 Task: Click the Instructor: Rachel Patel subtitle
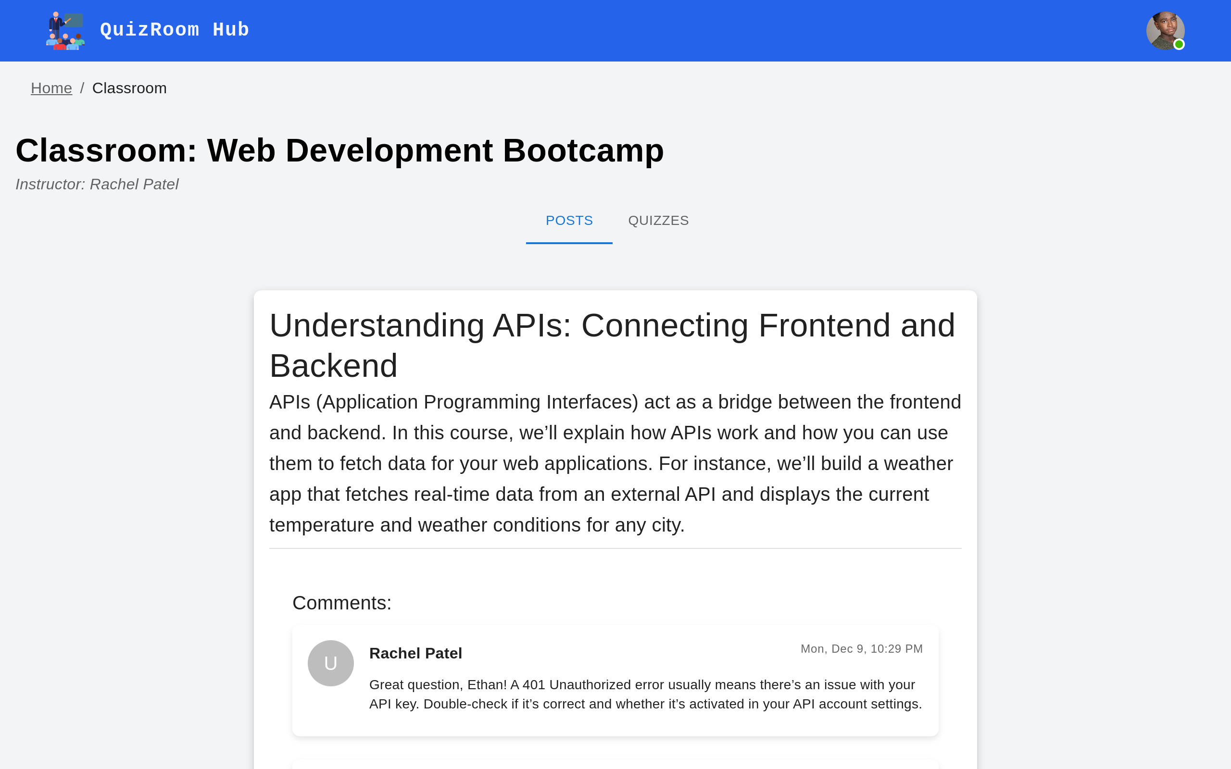pos(97,184)
